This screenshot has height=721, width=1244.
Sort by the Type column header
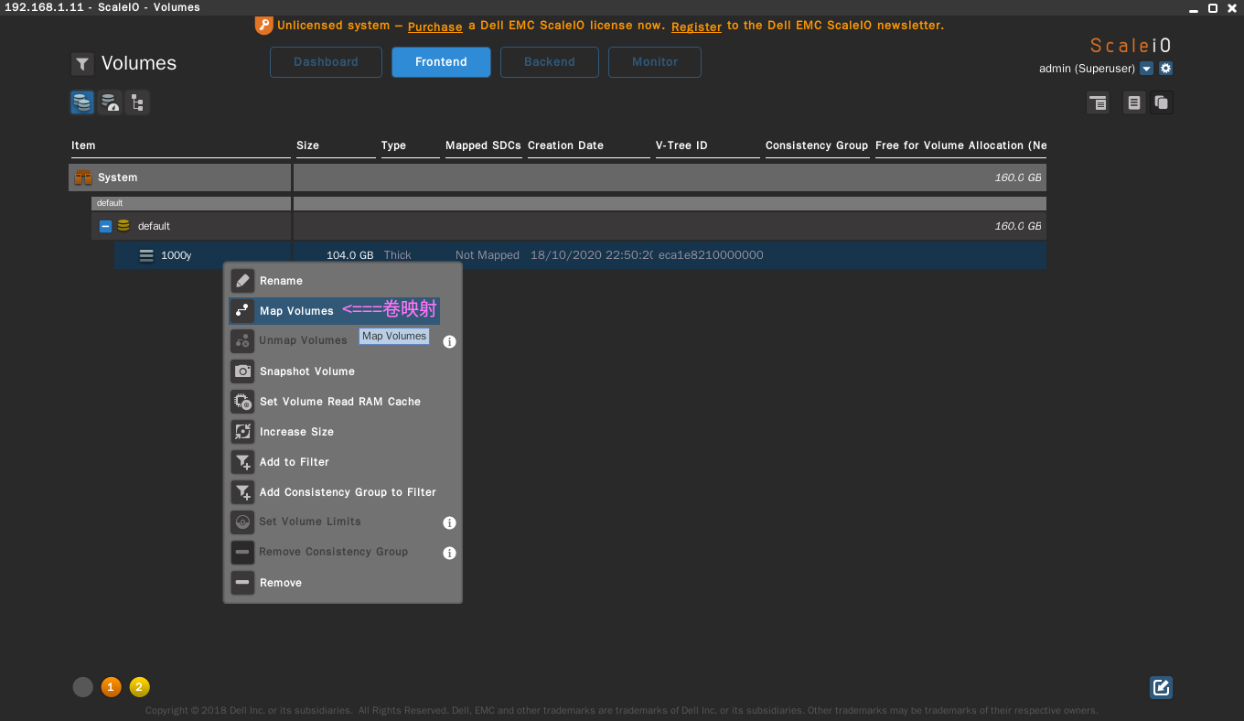tap(393, 145)
